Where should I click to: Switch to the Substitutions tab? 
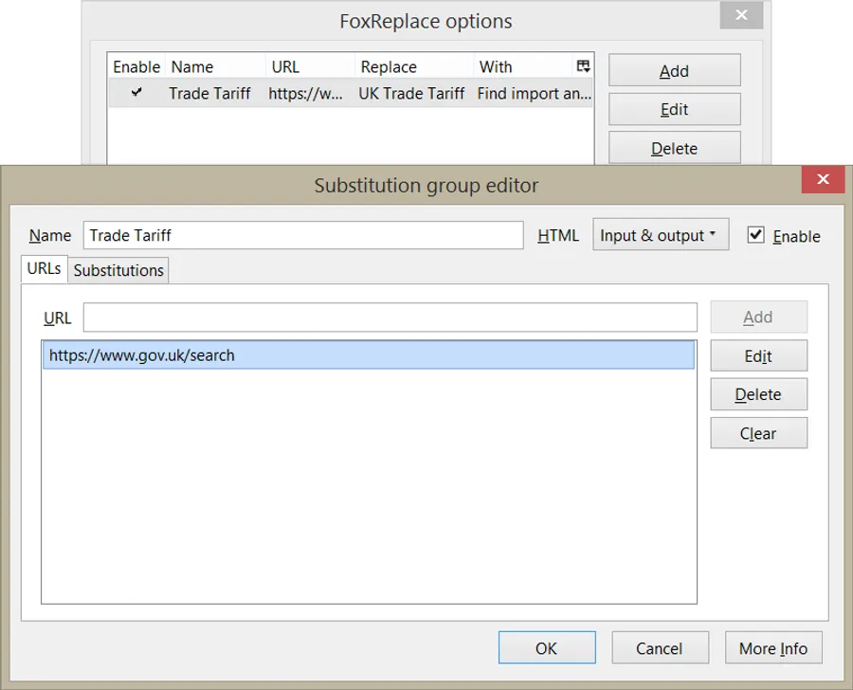[118, 270]
